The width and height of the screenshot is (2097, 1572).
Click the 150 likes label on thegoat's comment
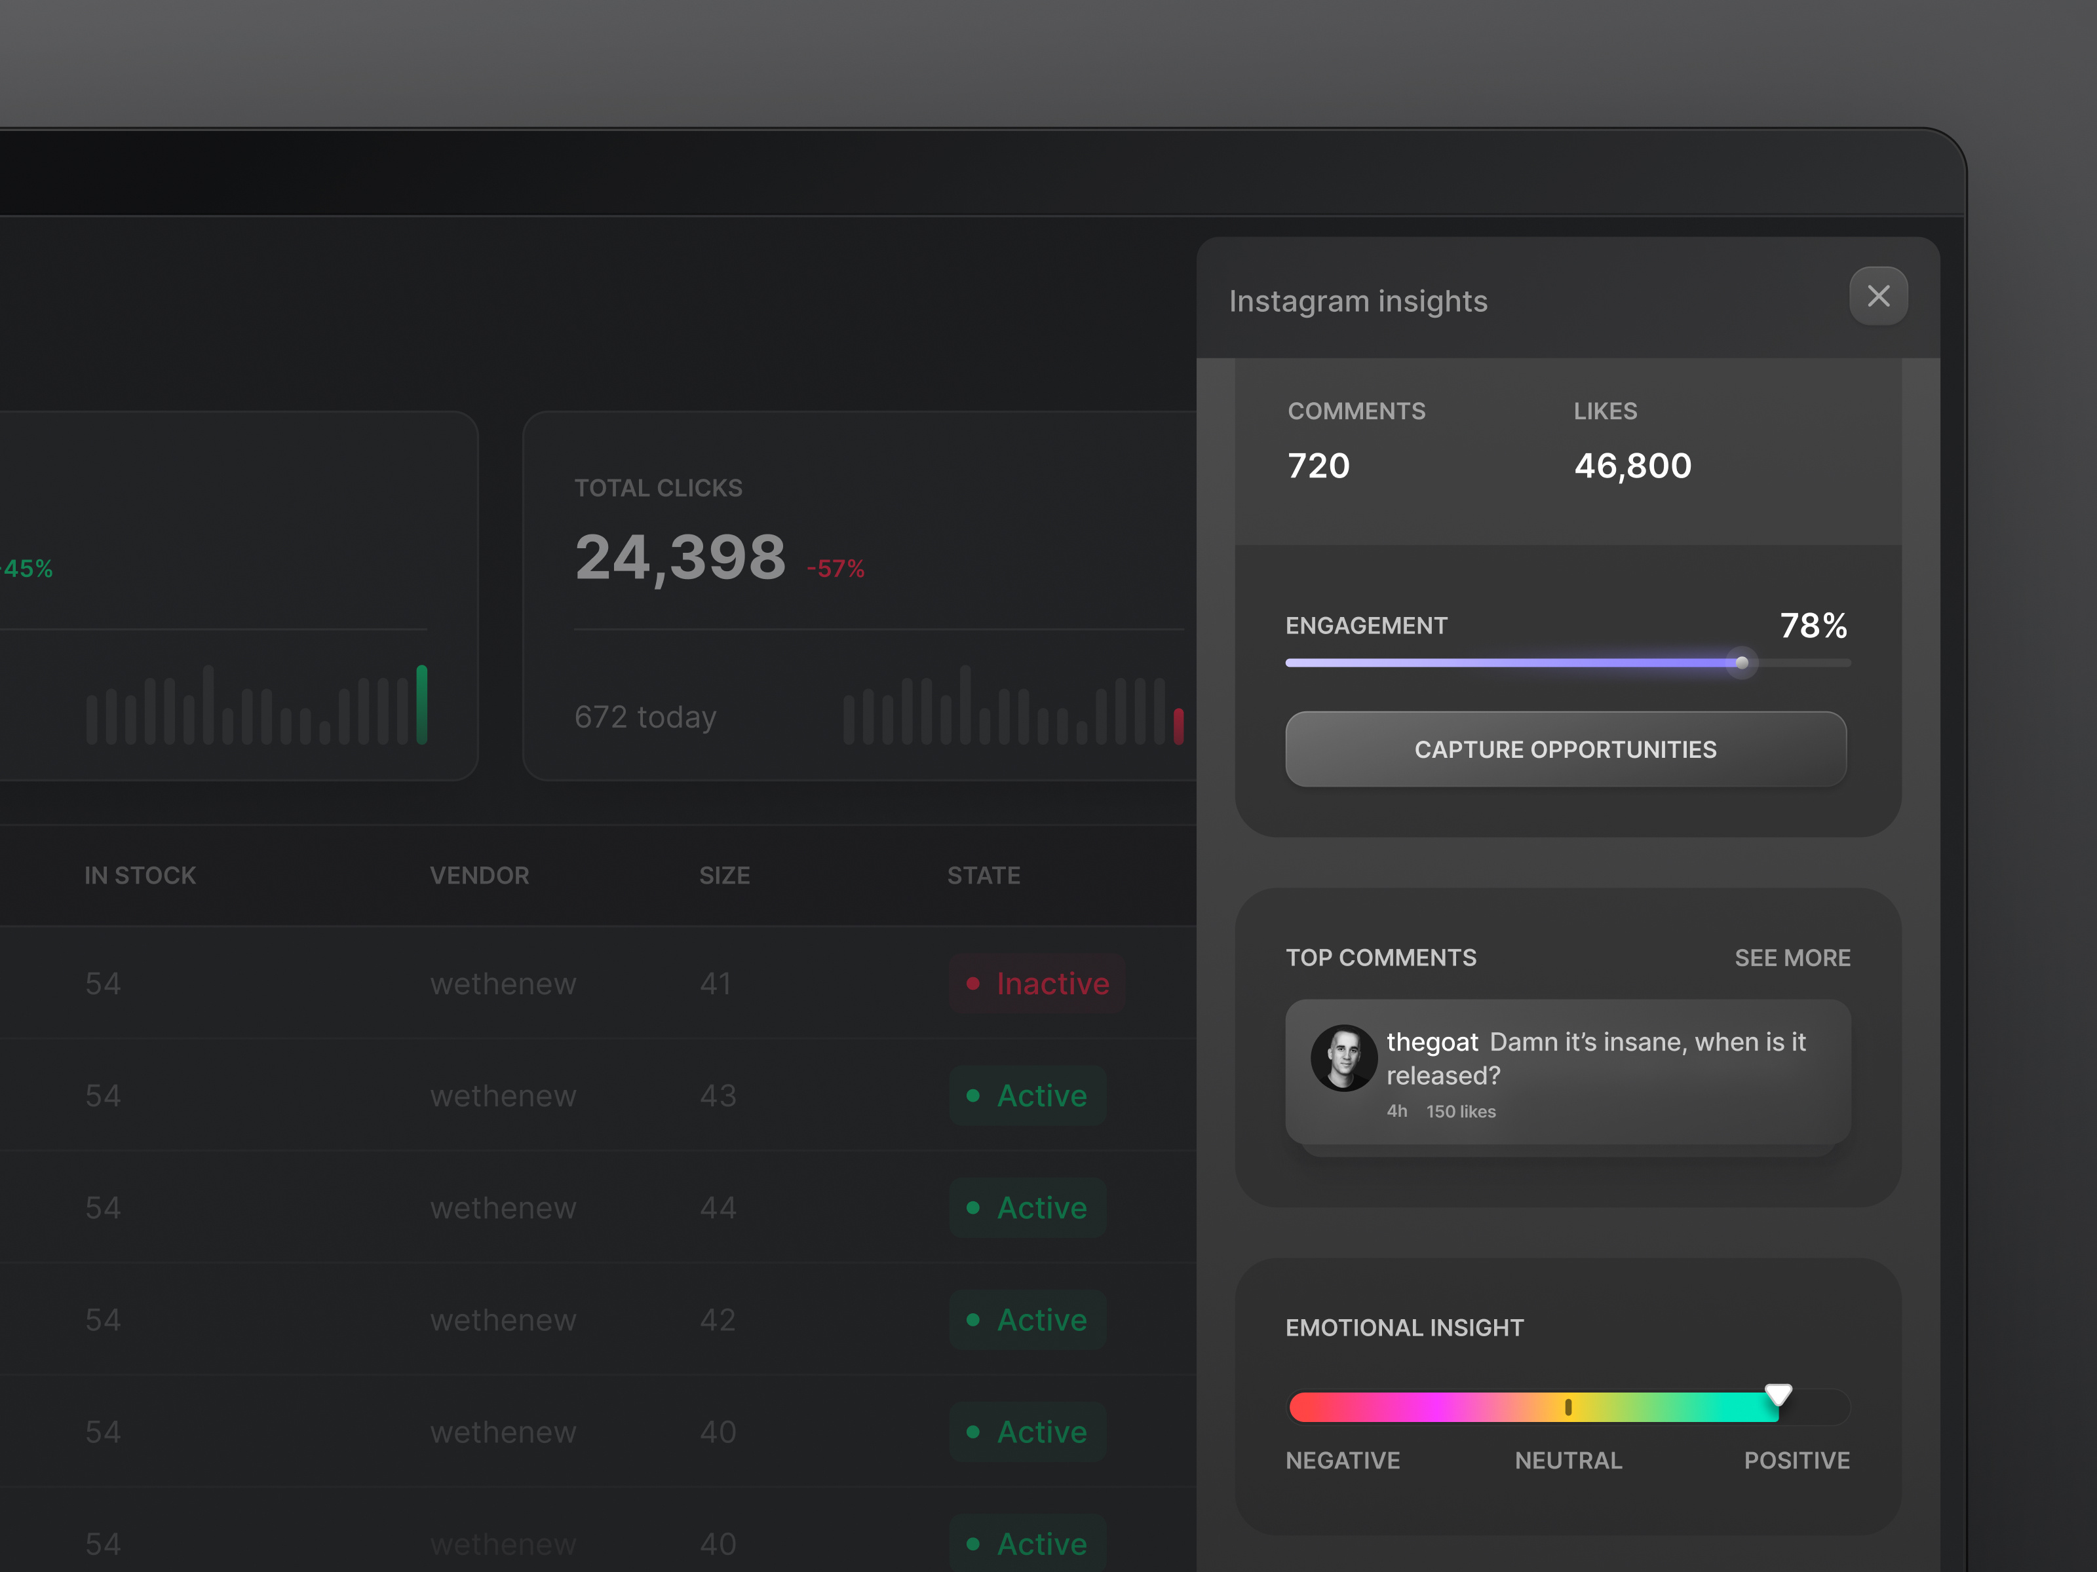tap(1461, 1112)
